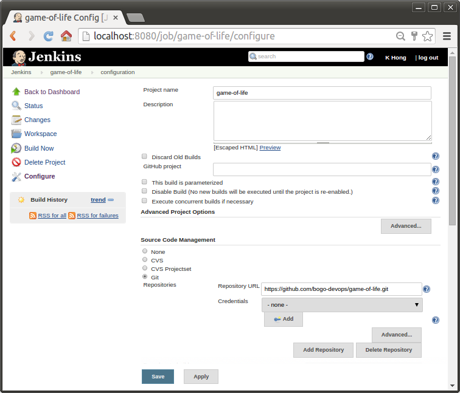Click the browser forward arrow
The width and height of the screenshot is (460, 393).
pyautogui.click(x=31, y=36)
